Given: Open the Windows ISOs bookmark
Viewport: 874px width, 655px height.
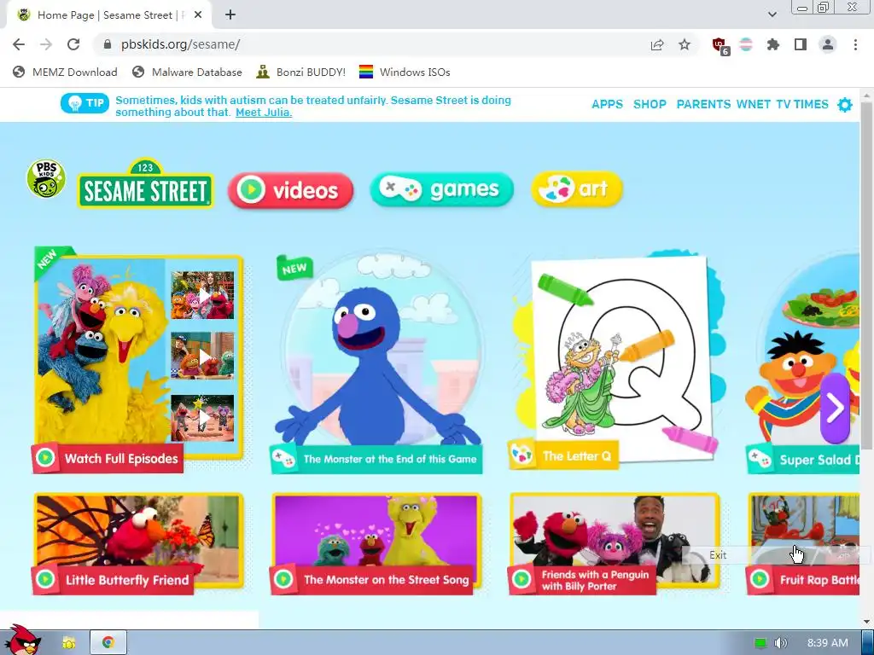Looking at the screenshot, I should [405, 72].
